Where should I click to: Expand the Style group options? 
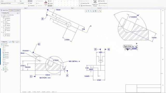click(26, 8)
